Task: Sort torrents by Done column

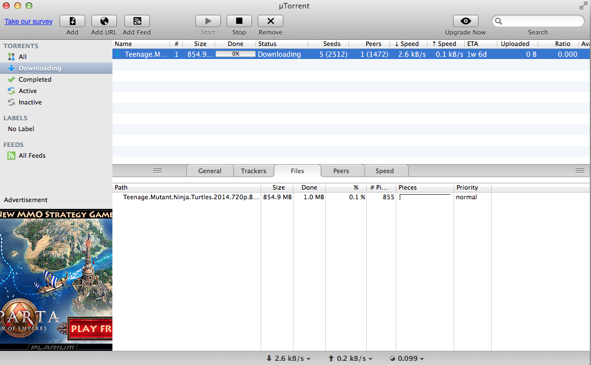Action: point(235,44)
